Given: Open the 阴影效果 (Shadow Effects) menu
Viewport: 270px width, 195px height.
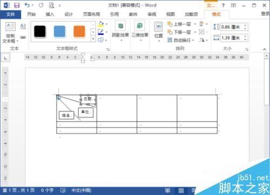Looking at the screenshot, I should pos(120,31).
